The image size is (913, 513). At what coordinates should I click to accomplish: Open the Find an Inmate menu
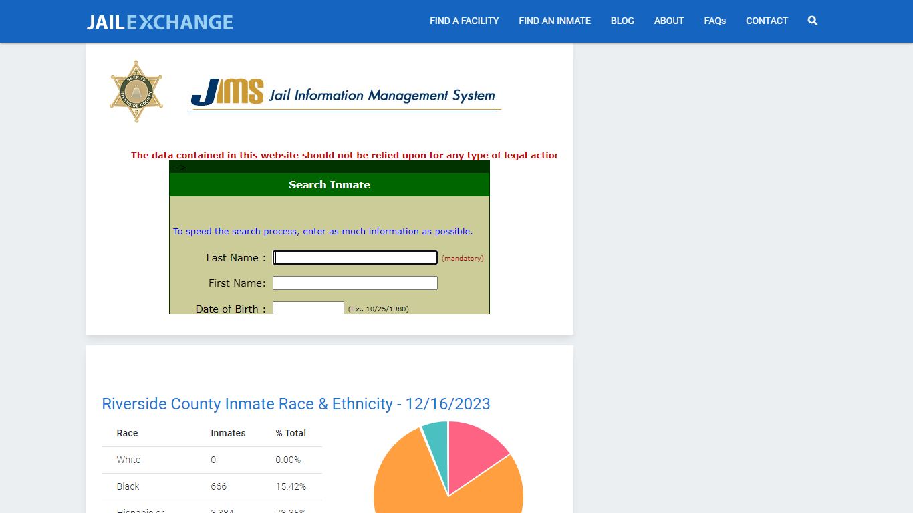(555, 21)
